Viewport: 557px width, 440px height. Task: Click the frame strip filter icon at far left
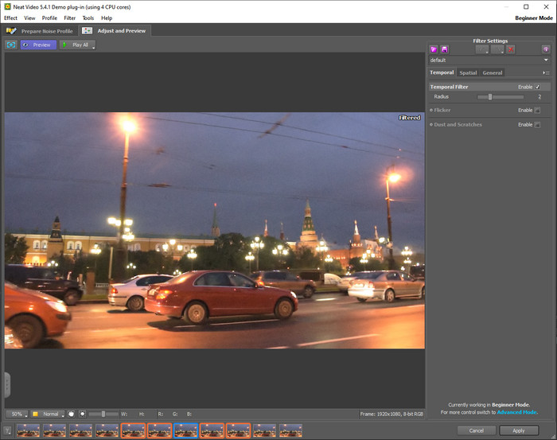[7, 430]
